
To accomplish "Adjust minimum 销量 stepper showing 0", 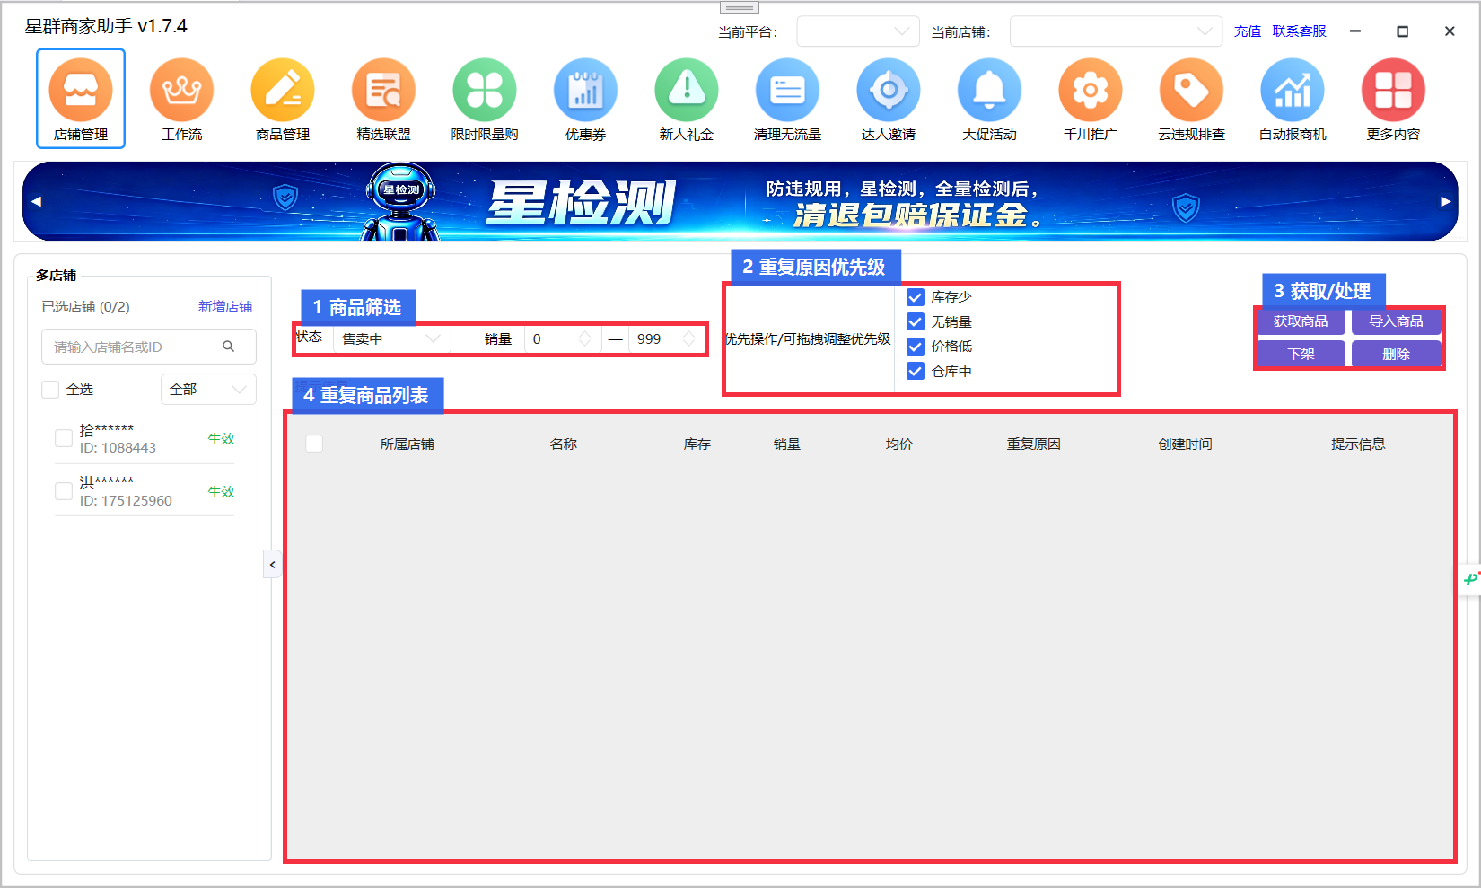I will click(x=584, y=338).
